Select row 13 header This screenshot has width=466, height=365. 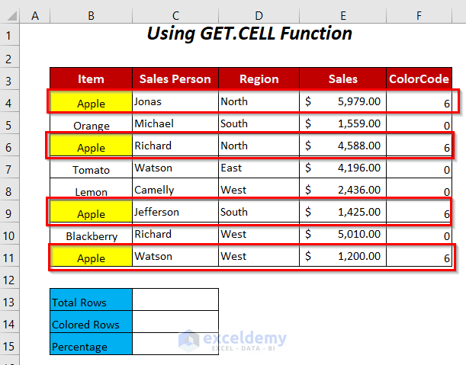[x=10, y=302]
